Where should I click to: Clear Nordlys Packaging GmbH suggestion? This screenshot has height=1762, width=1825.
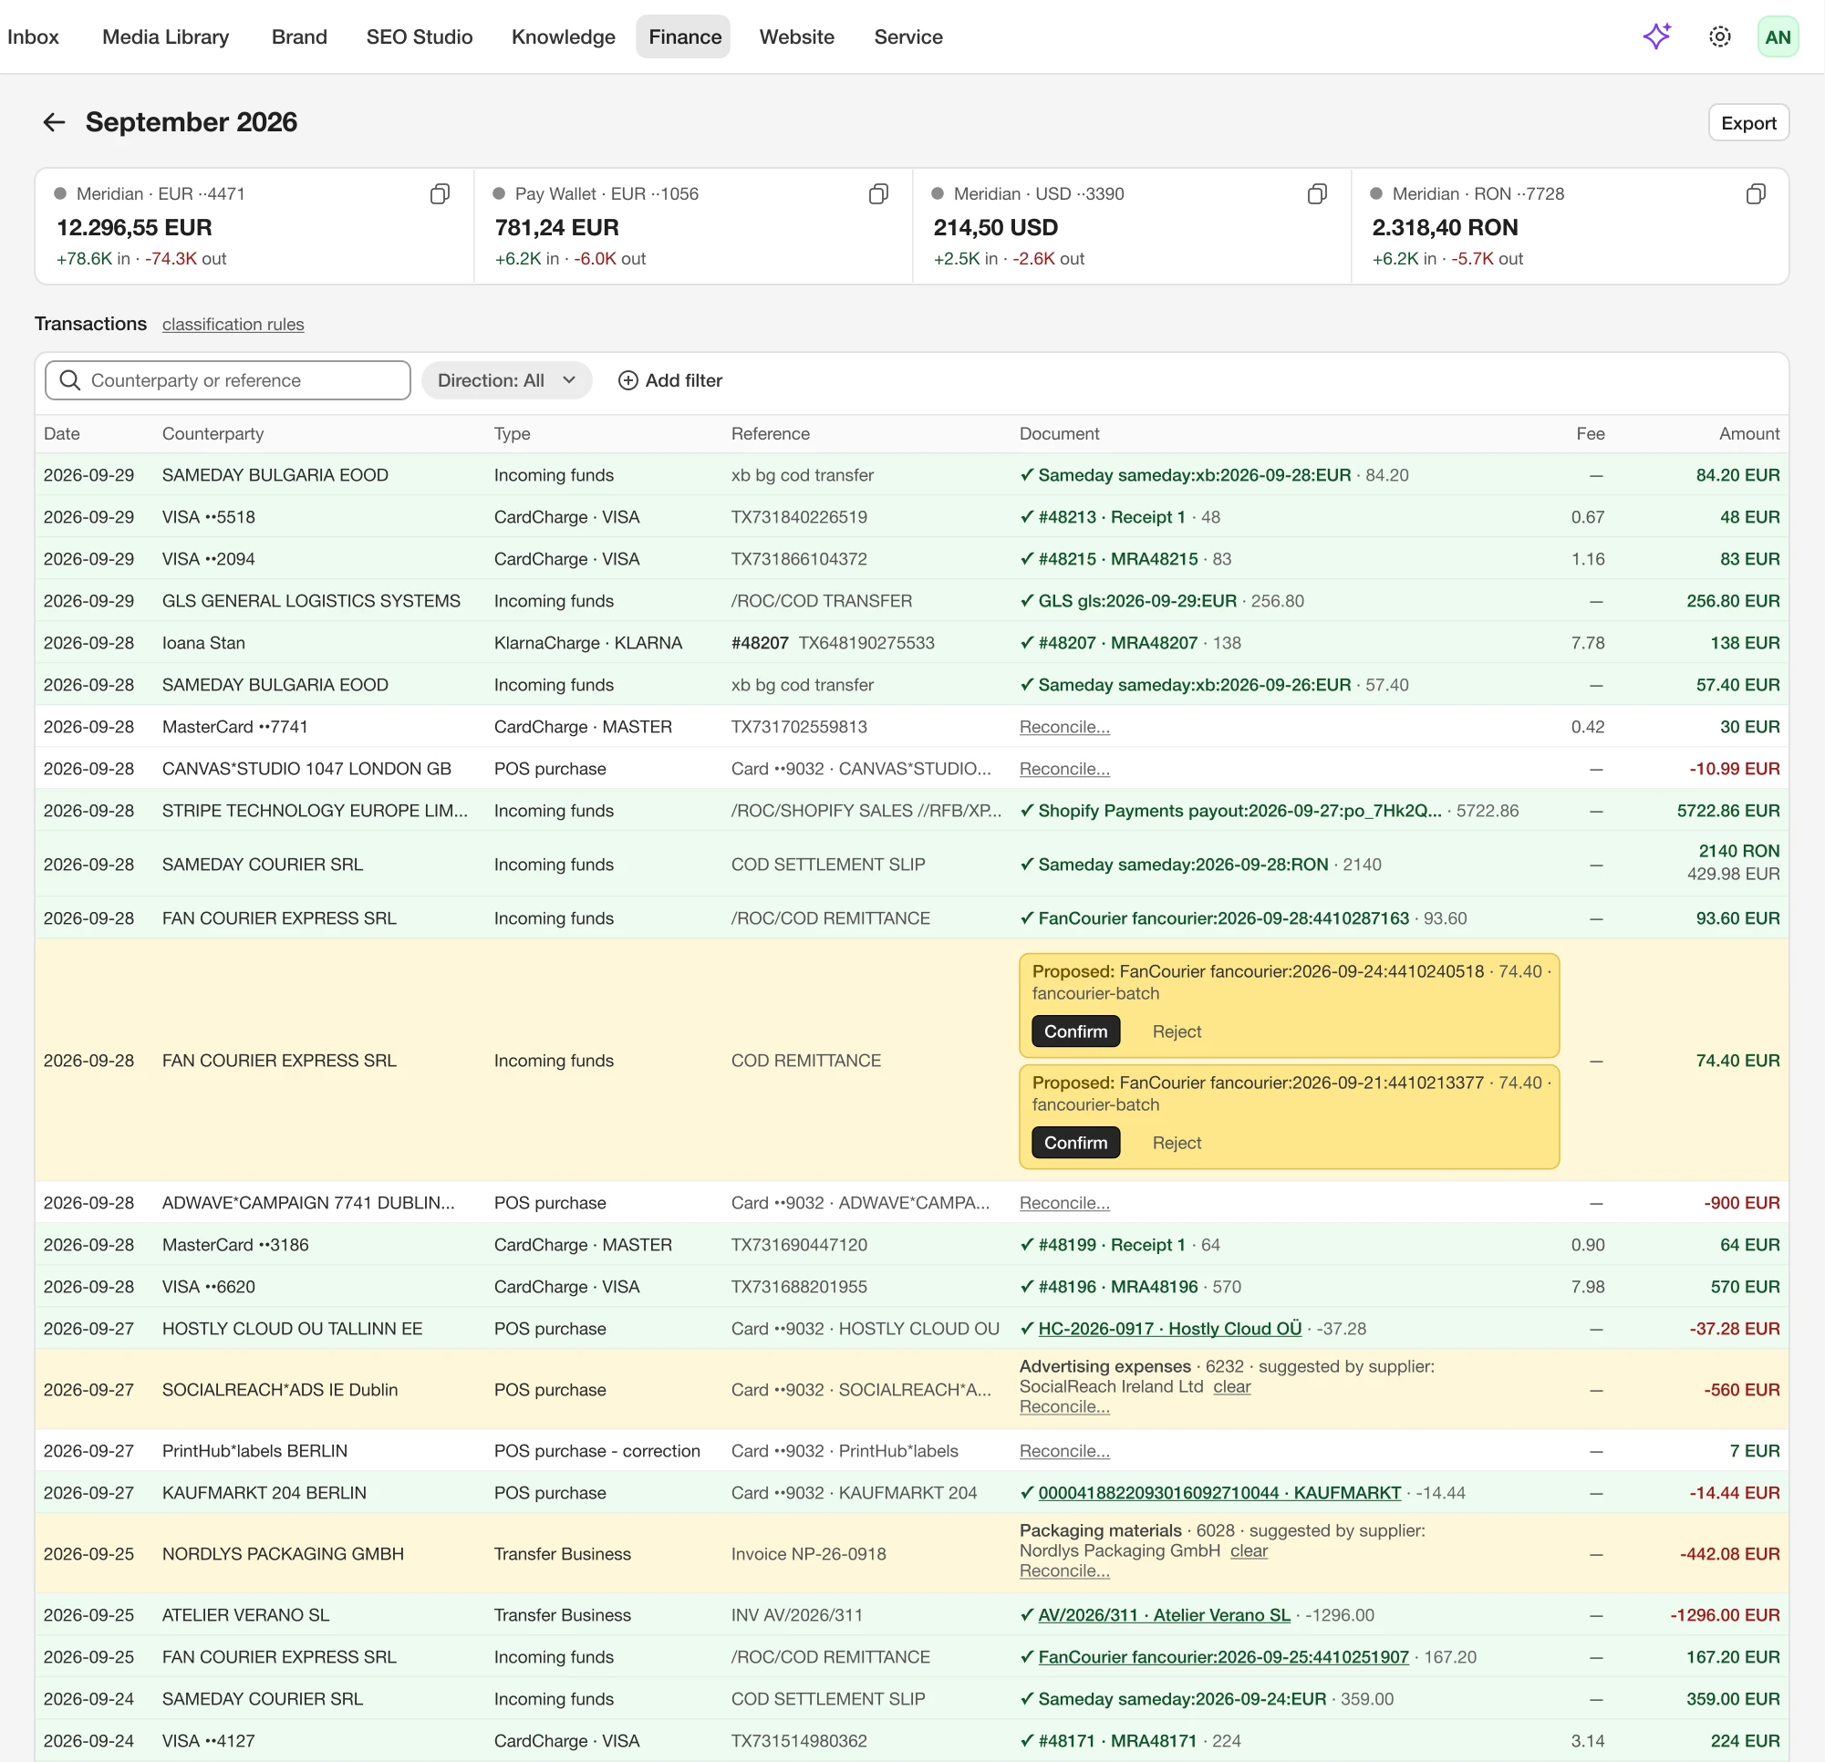pos(1248,1550)
